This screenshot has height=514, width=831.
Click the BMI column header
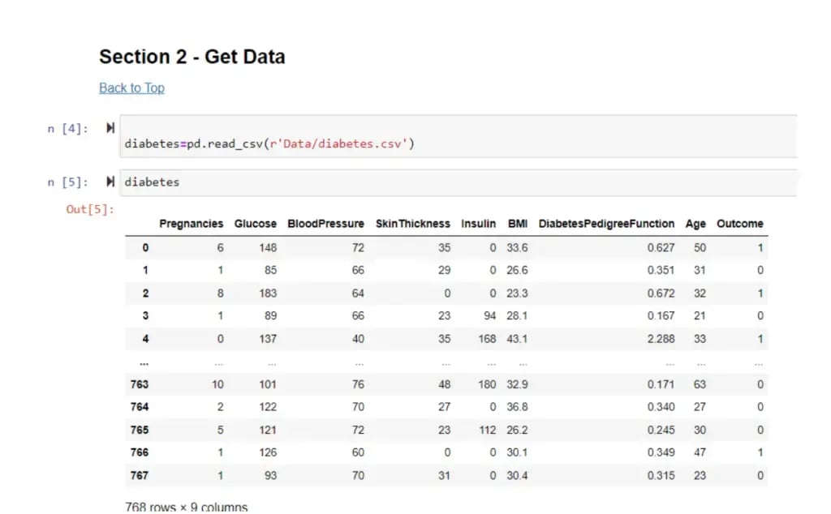(x=517, y=224)
